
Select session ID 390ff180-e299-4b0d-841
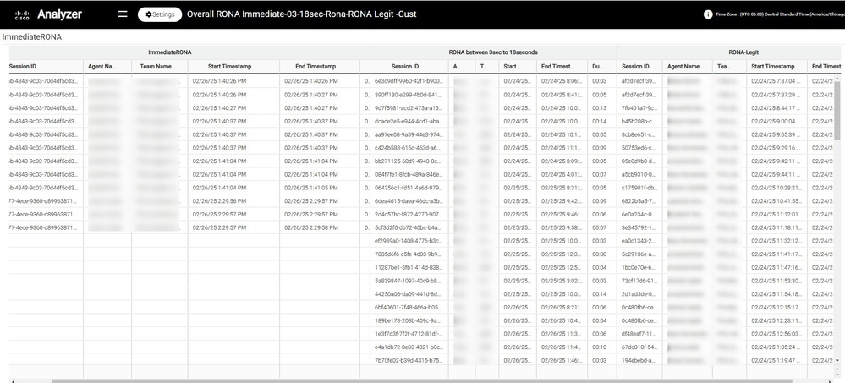coord(408,94)
